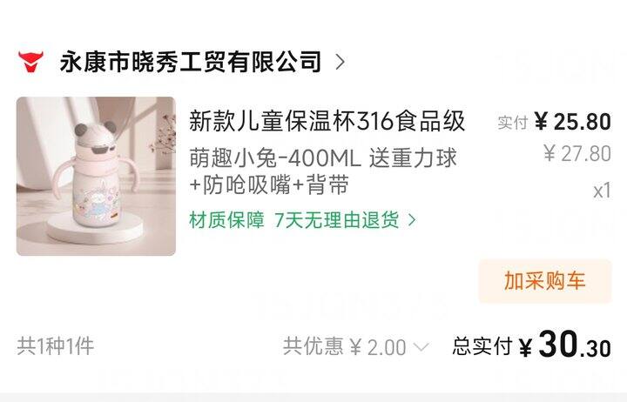Tap the 材质保障 guarantee label
This screenshot has width=627, height=402.
point(226,220)
